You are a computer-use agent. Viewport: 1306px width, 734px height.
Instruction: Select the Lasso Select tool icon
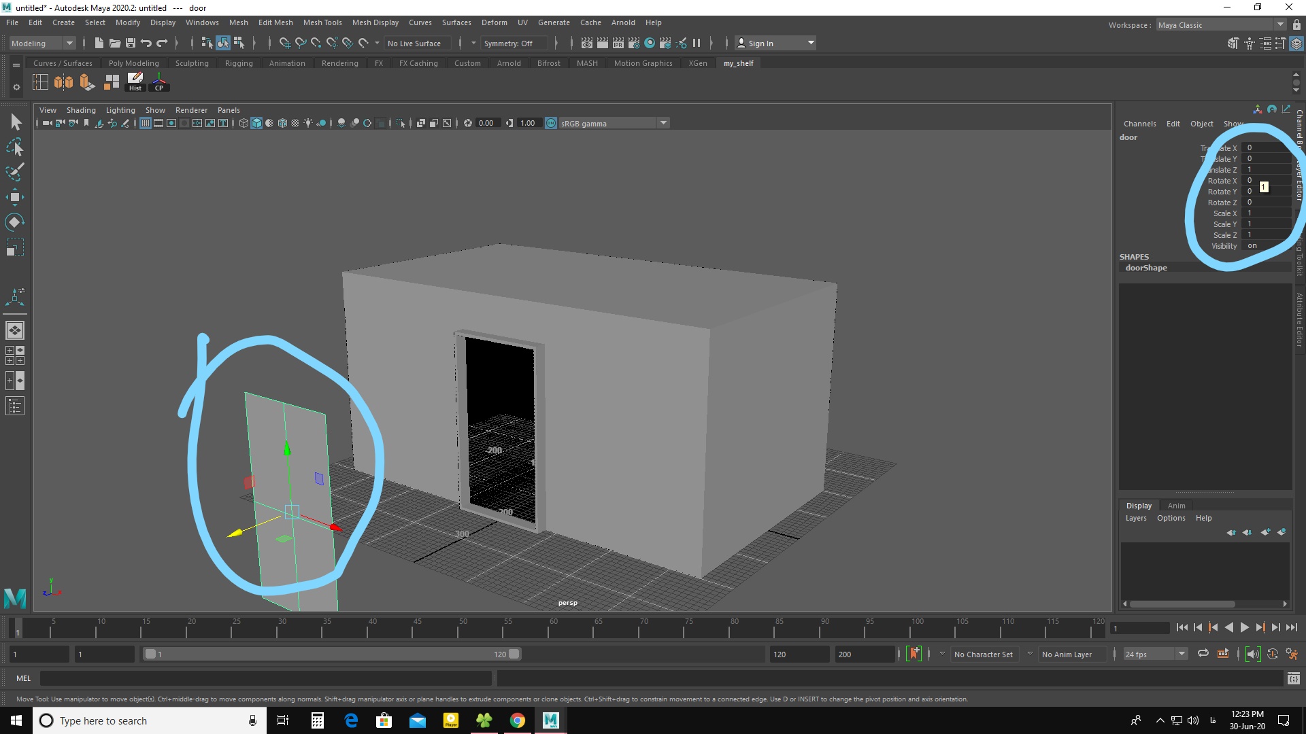click(15, 147)
